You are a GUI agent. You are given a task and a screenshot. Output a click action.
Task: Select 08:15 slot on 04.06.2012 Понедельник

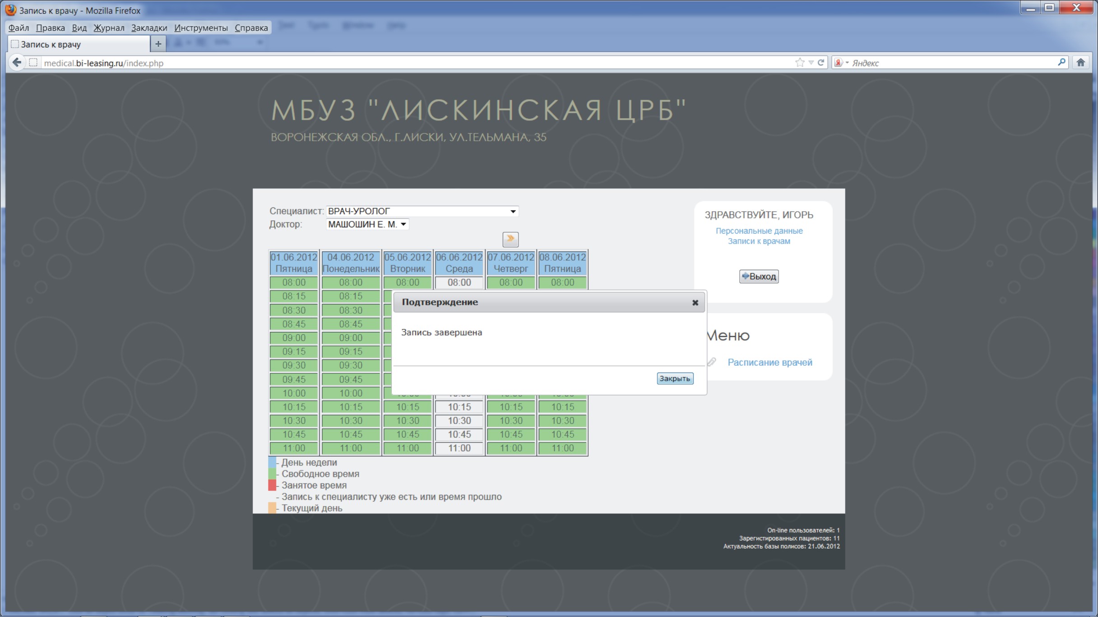351,296
